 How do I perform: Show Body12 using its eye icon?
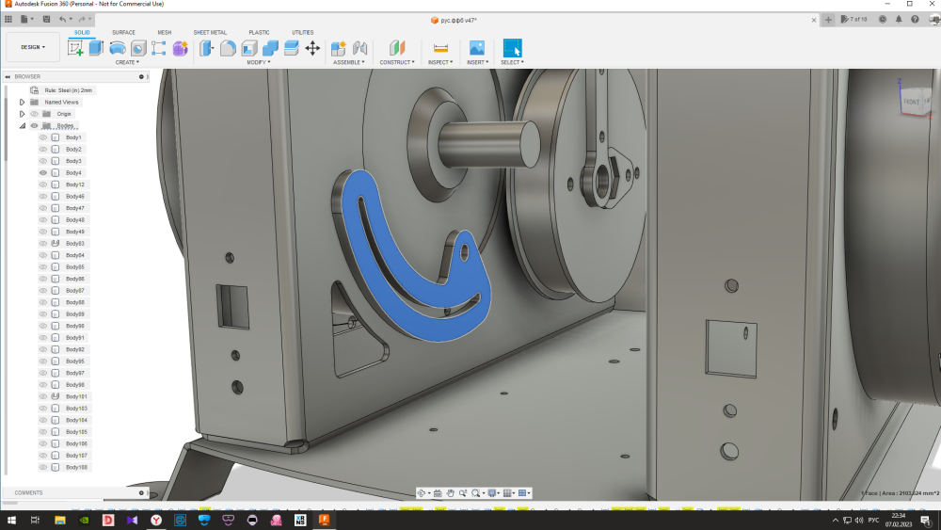click(x=43, y=185)
